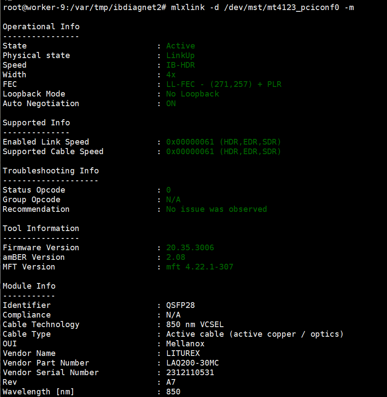Click the green Active state value
This screenshot has height=397, width=387.
coord(181,46)
